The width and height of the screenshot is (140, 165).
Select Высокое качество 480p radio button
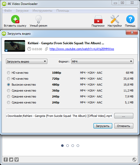tap(9, 85)
